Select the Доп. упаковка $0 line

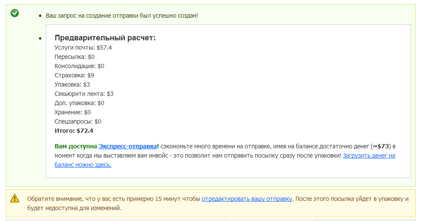79,103
